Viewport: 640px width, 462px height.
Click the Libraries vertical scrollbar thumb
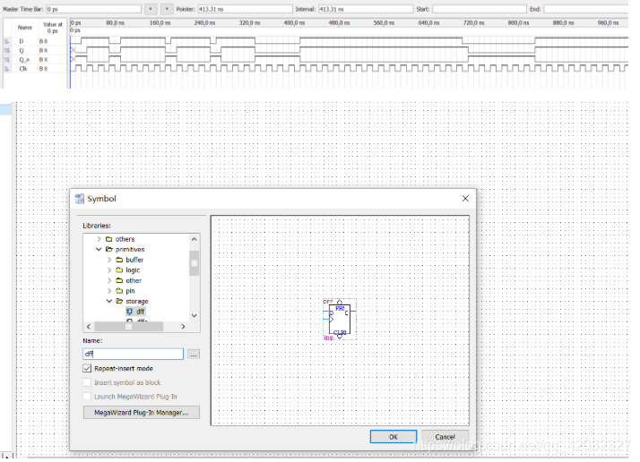point(195,263)
